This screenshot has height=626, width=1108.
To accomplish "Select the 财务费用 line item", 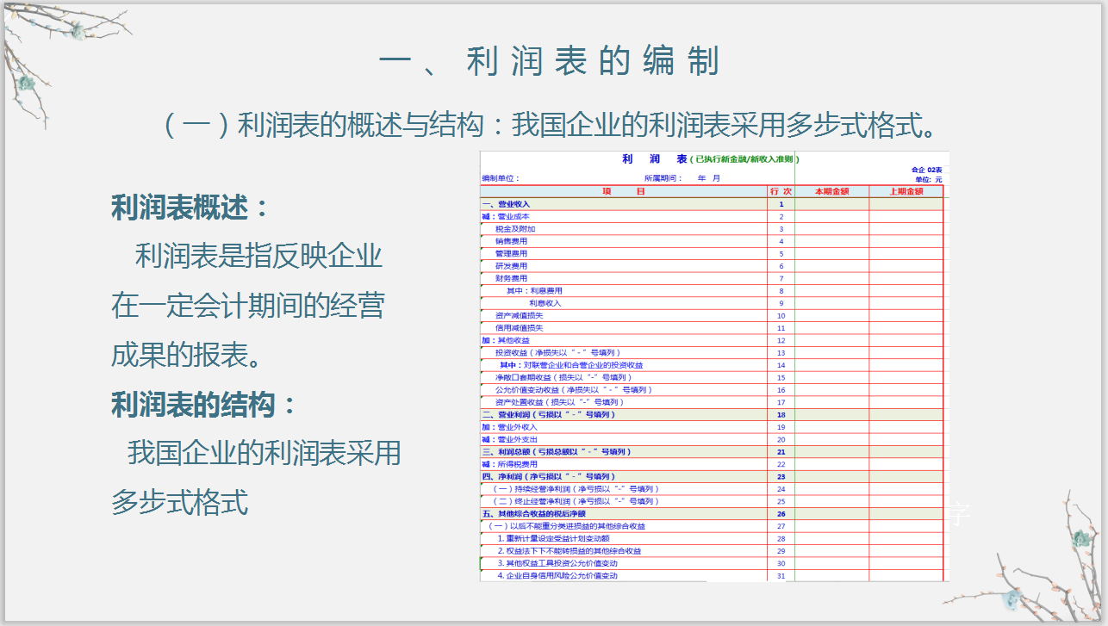I will [534, 278].
